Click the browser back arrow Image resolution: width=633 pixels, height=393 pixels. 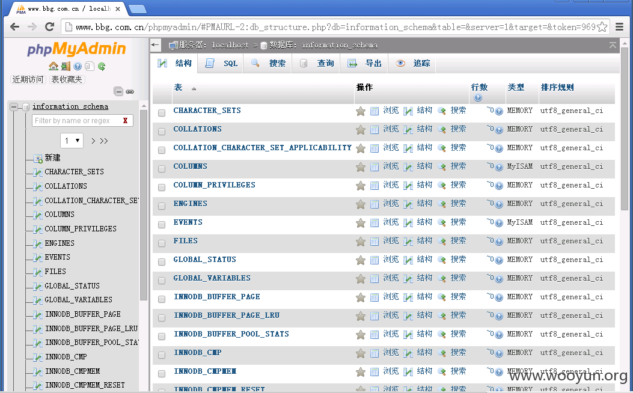click(14, 27)
